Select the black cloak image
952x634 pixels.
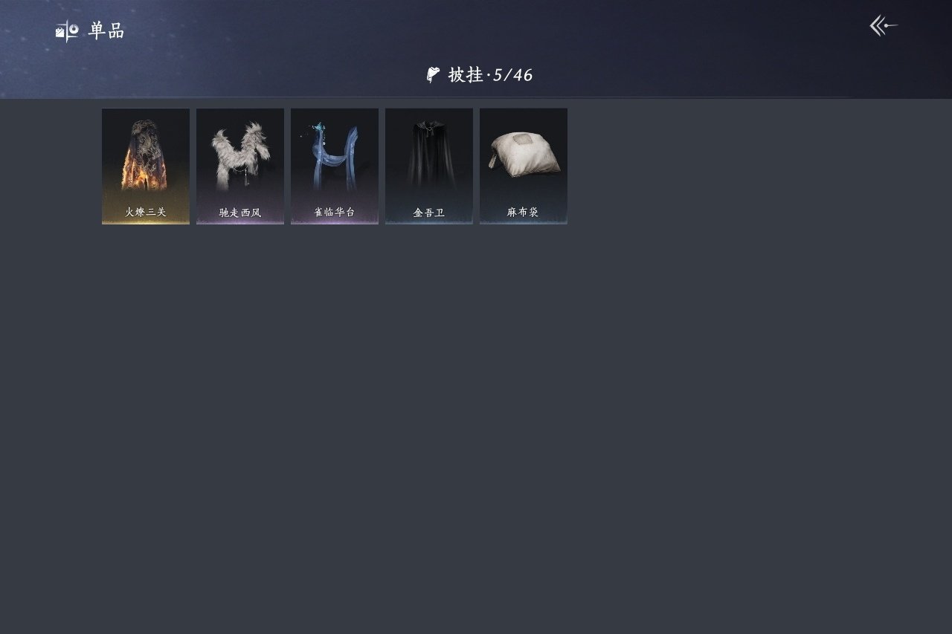point(429,155)
